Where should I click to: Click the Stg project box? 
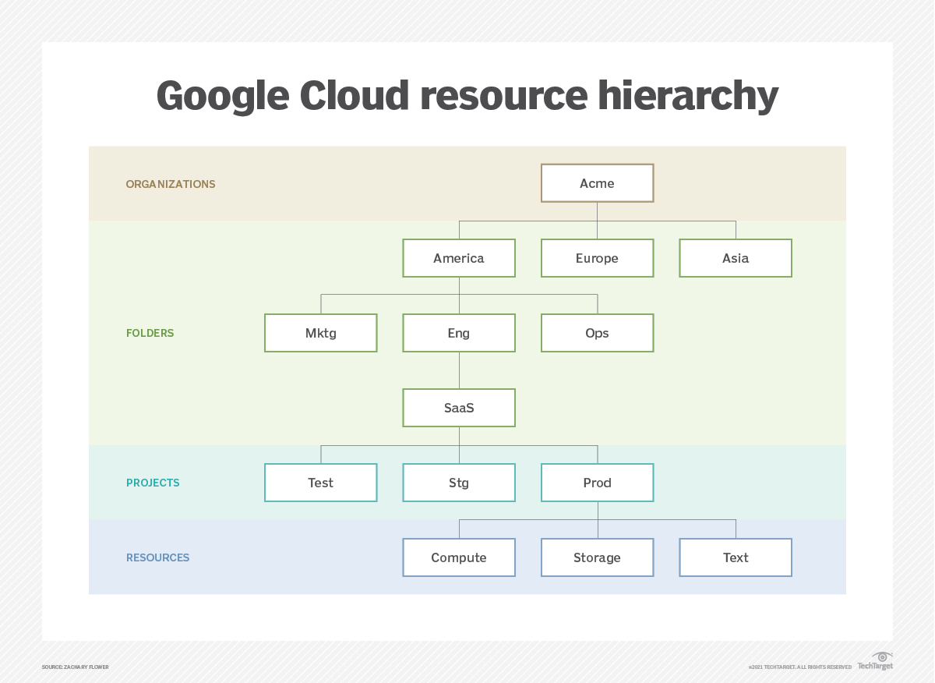point(459,483)
